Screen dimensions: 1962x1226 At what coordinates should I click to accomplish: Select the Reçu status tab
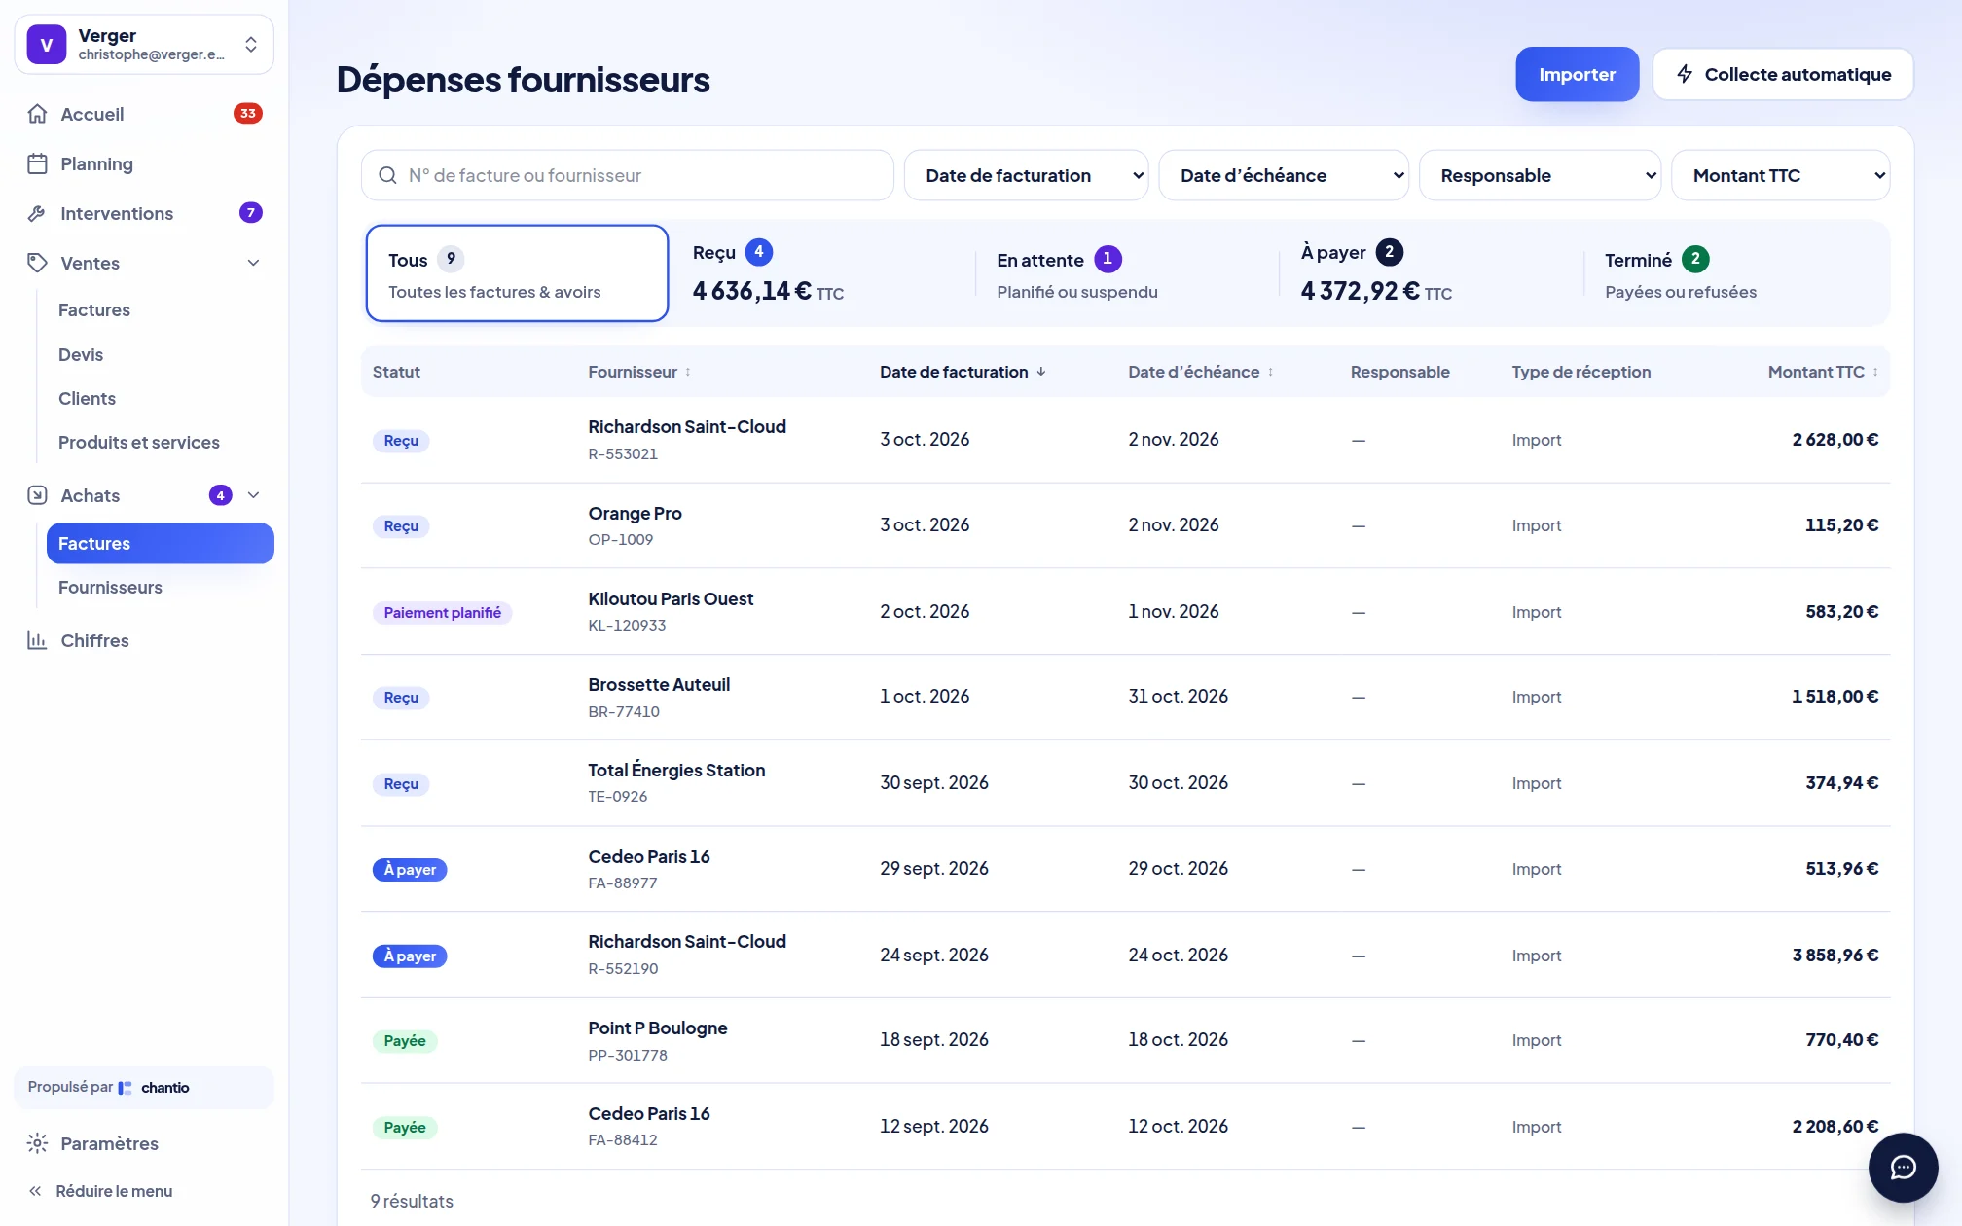click(821, 273)
